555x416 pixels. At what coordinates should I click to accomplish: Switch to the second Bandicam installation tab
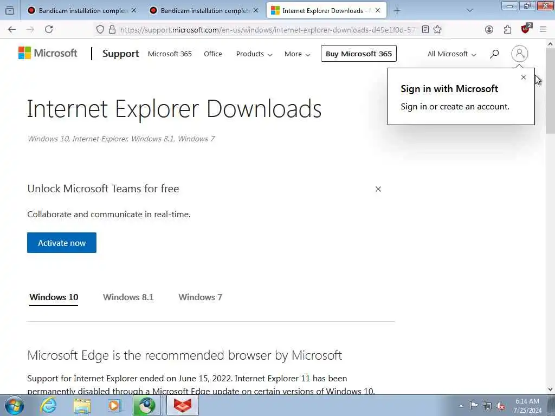pyautogui.click(x=204, y=11)
